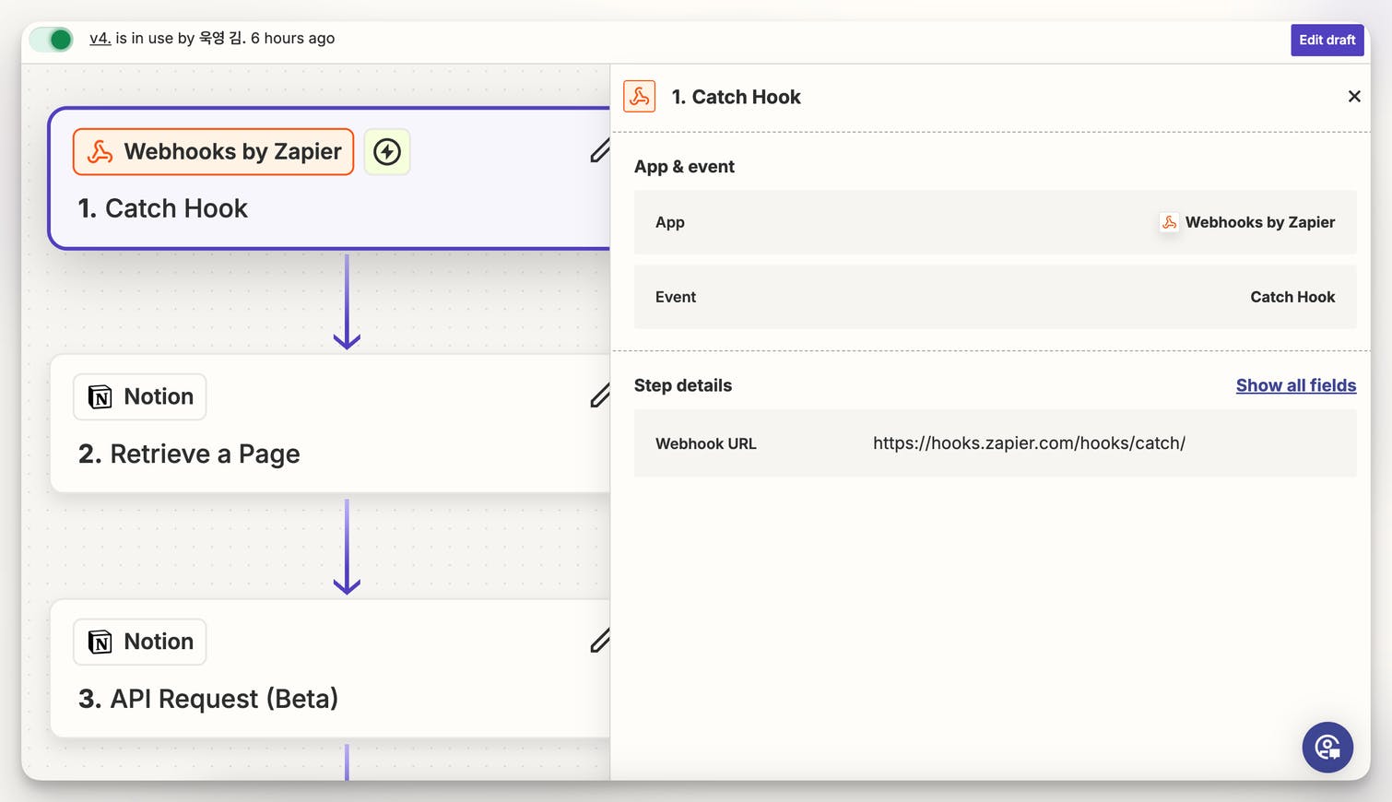The width and height of the screenshot is (1392, 802).
Task: Toggle the Zap on/off switch
Action: (52, 40)
